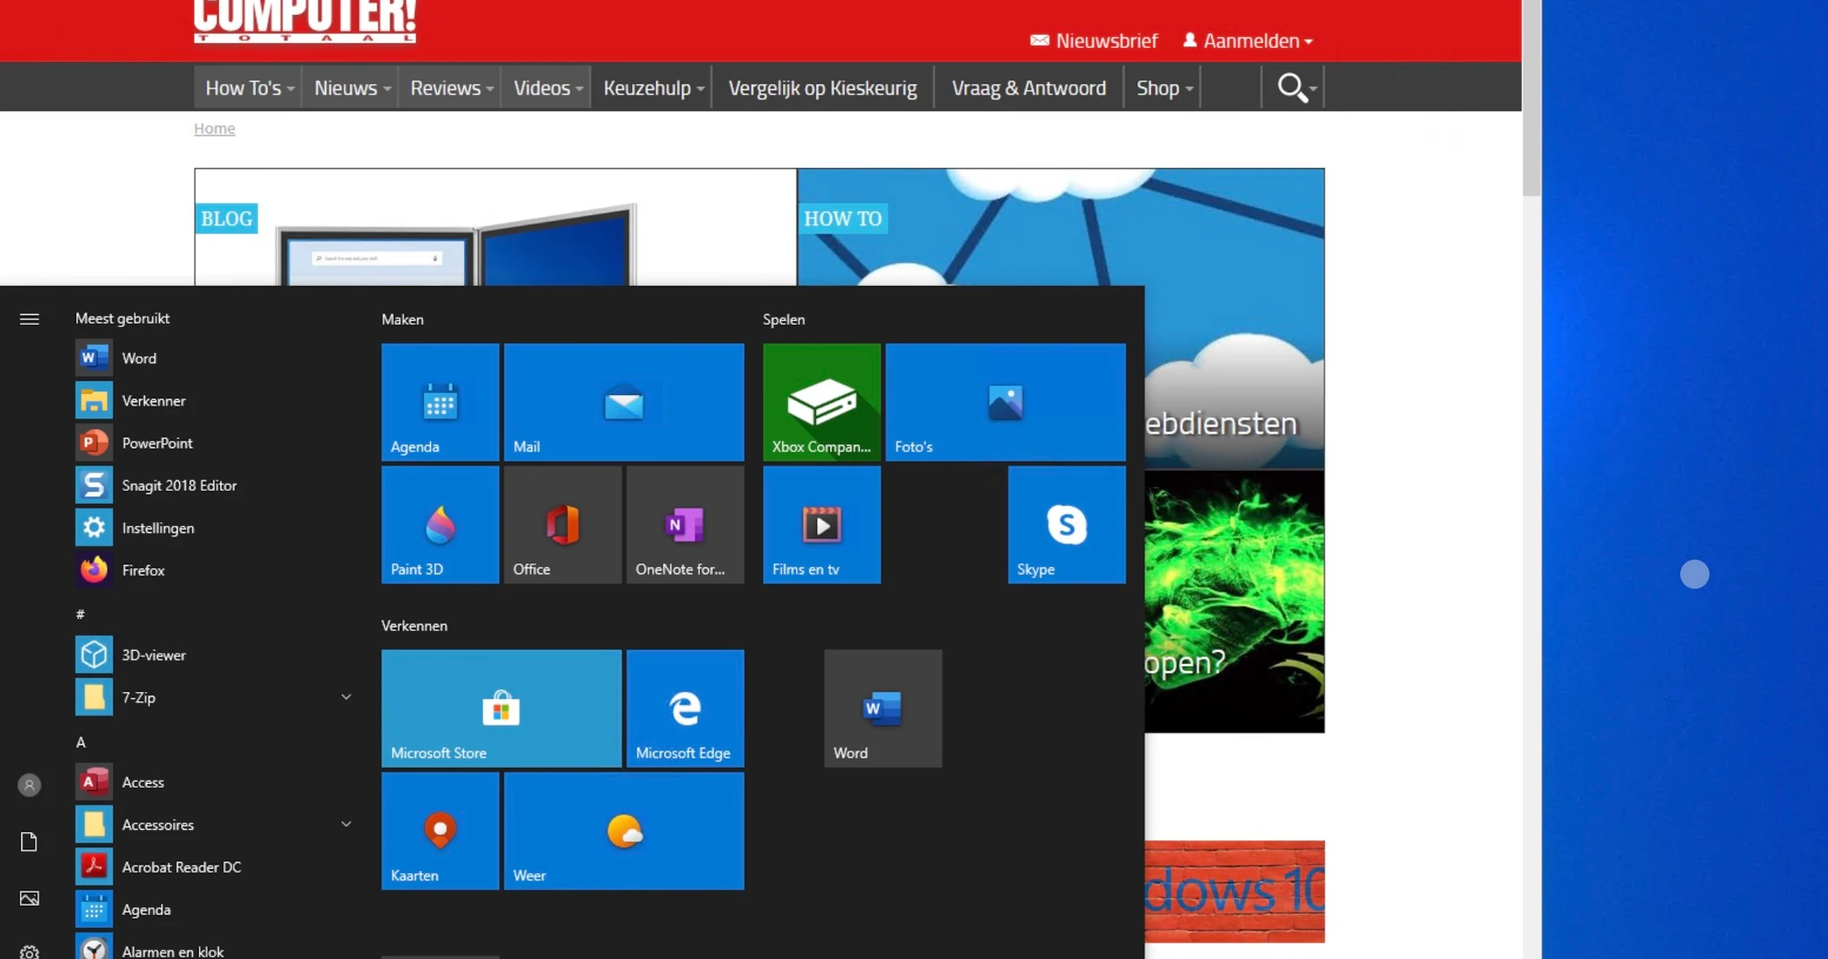Open the Foto's tile
The width and height of the screenshot is (1828, 959).
click(1005, 402)
